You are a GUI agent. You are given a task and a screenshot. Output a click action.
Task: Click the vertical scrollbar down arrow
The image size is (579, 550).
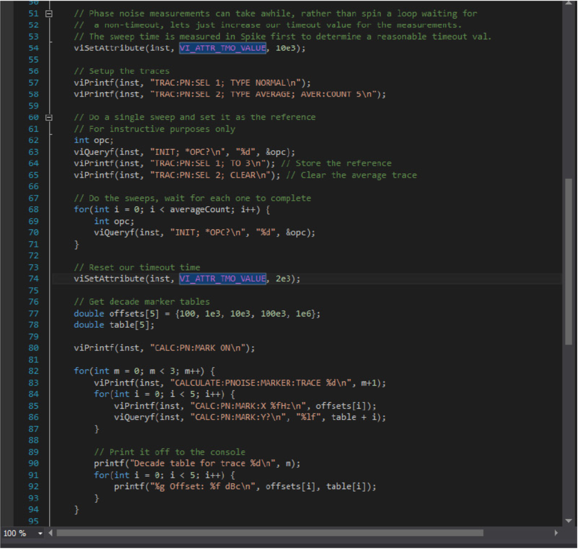[x=568, y=520]
